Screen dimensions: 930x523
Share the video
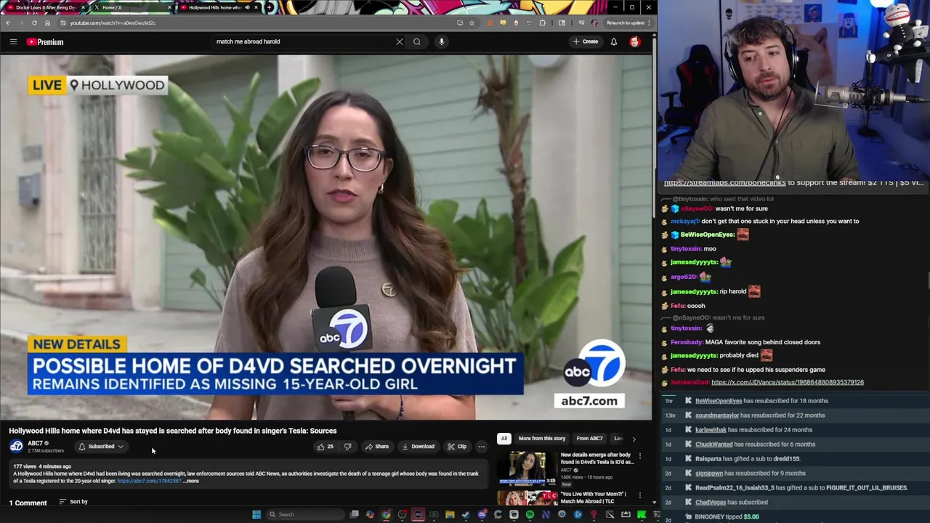(x=377, y=447)
